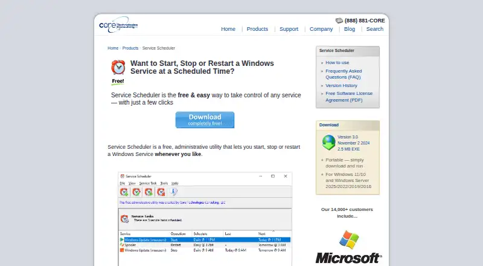This screenshot has width=483, height=266.
Task: Open the Blog navigation item
Action: pos(350,29)
